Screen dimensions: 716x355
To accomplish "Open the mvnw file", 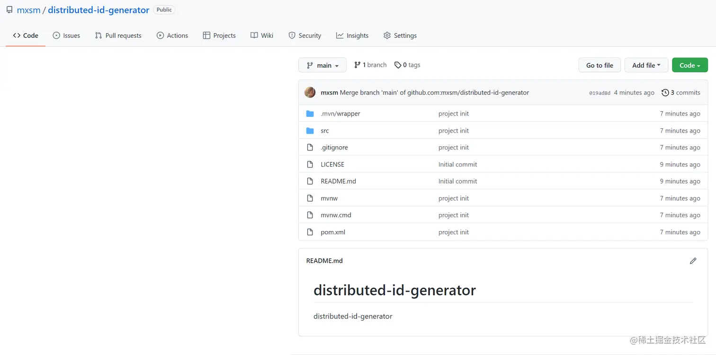I will [x=329, y=198].
